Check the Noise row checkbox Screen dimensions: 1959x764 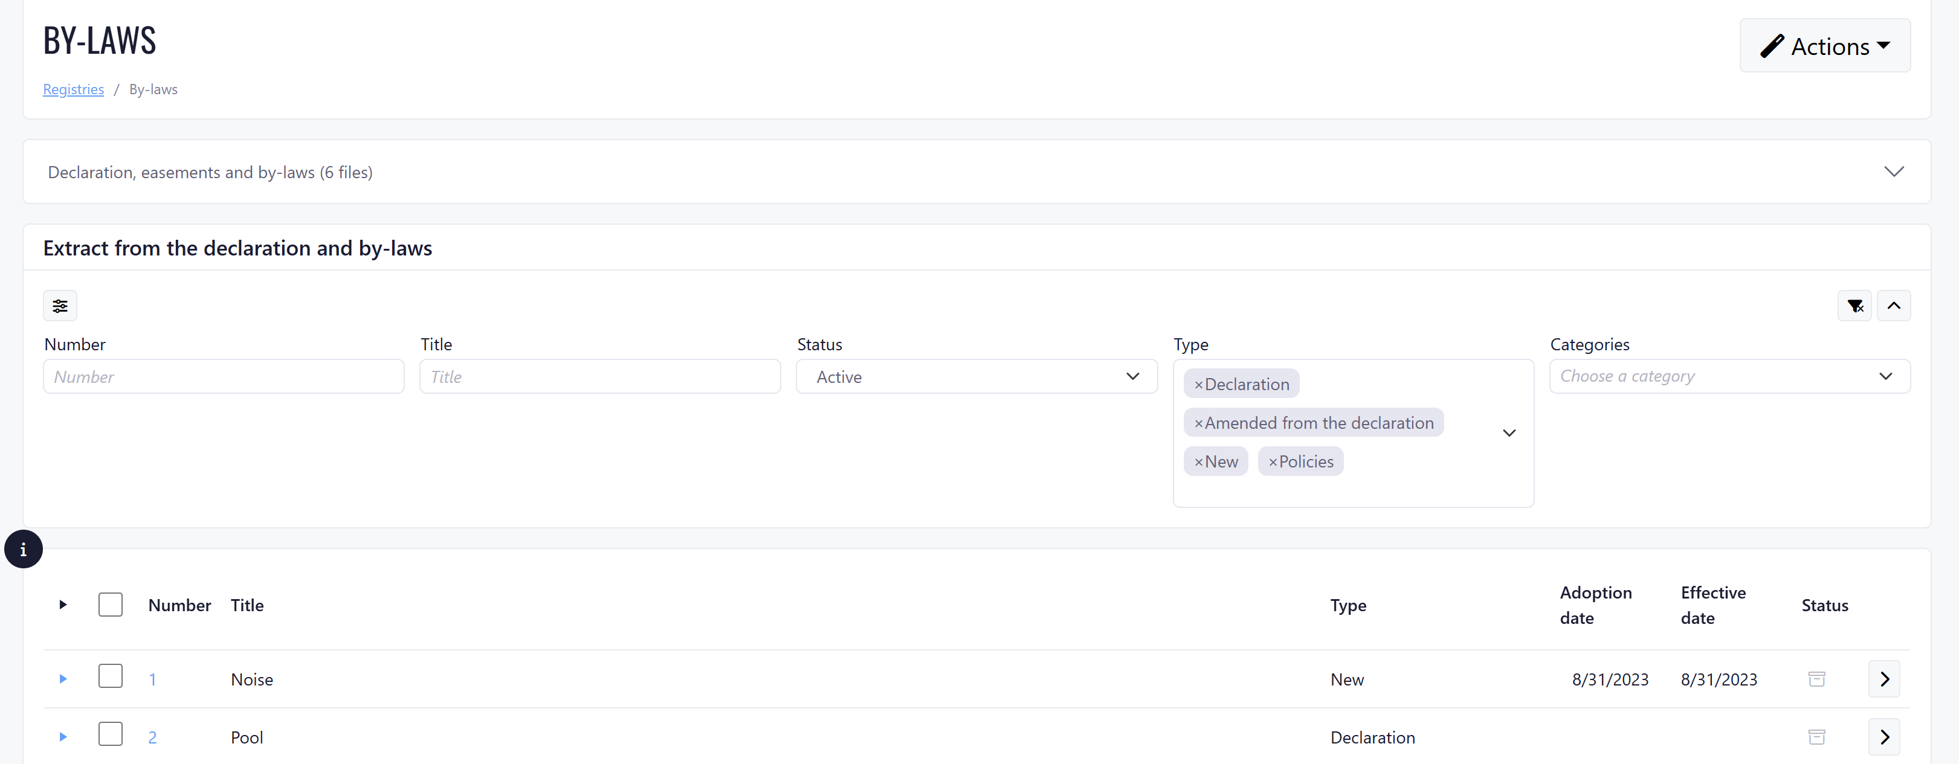(x=110, y=676)
